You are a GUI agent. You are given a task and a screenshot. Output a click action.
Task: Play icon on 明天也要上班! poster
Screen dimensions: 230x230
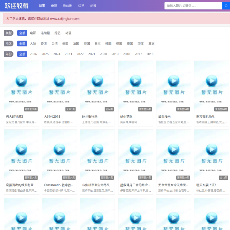(212, 149)
